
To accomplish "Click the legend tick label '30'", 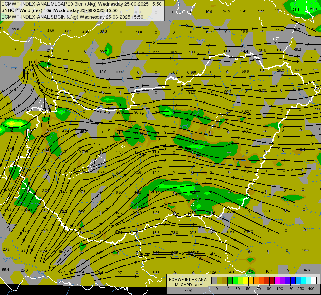I will pyautogui.click(x=238, y=289).
